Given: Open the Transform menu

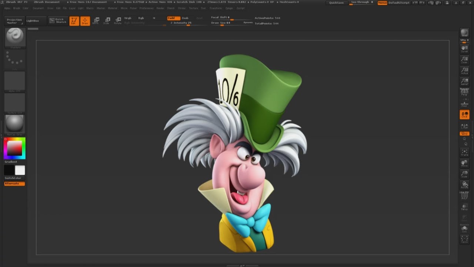Looking at the screenshot, I should point(216,8).
